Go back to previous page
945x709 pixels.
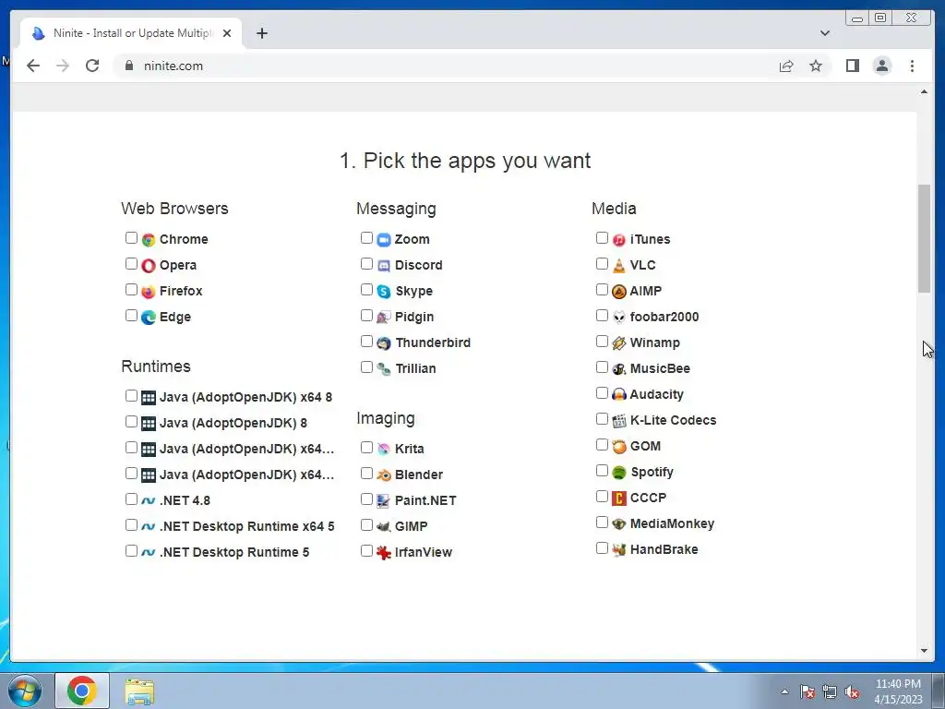(33, 66)
